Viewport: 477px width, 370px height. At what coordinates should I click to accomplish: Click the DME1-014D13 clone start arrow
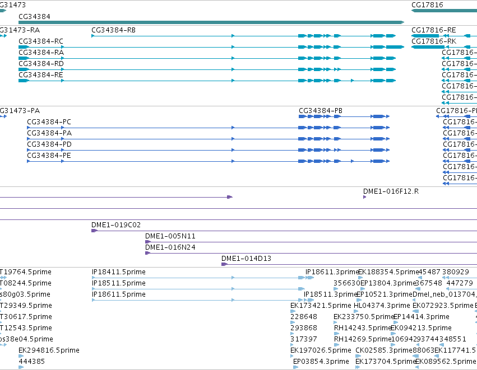224,265
